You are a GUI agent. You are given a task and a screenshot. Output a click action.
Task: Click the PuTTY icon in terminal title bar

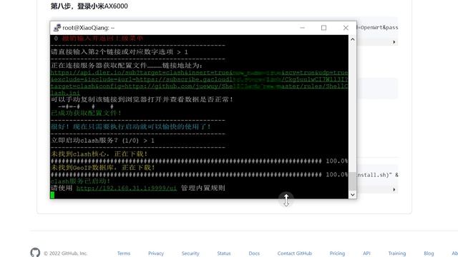click(x=57, y=28)
